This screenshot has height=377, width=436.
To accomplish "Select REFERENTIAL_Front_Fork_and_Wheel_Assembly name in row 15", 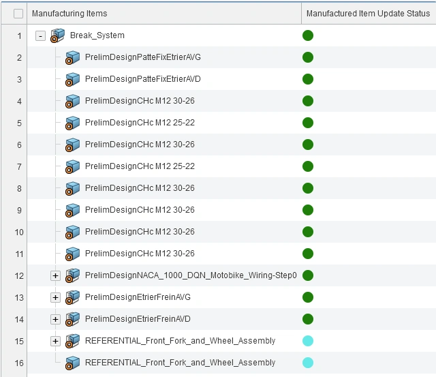I will tap(180, 341).
